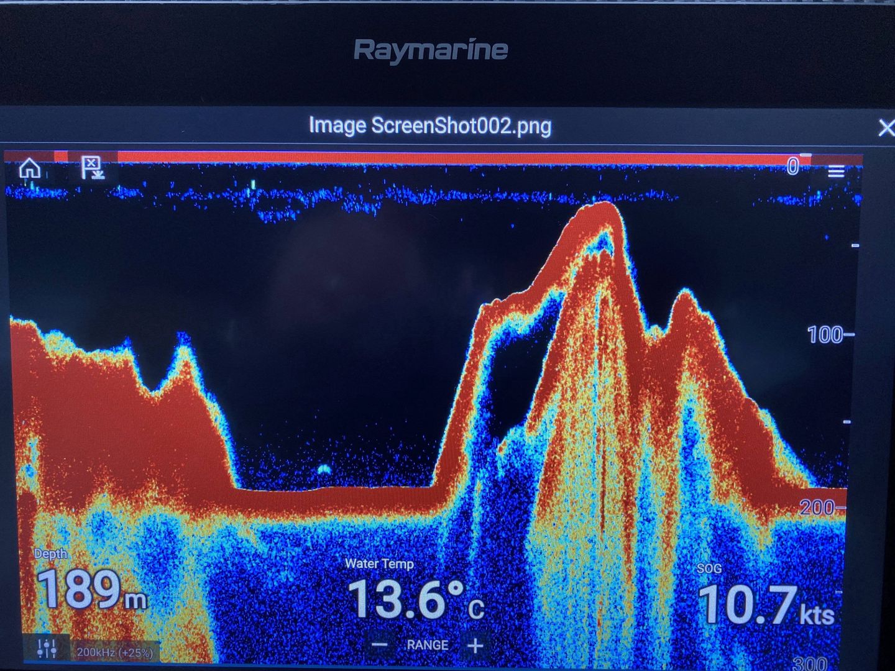Tap the fish arch echo above seabed
The width and height of the screenshot is (895, 671).
coord(324,470)
